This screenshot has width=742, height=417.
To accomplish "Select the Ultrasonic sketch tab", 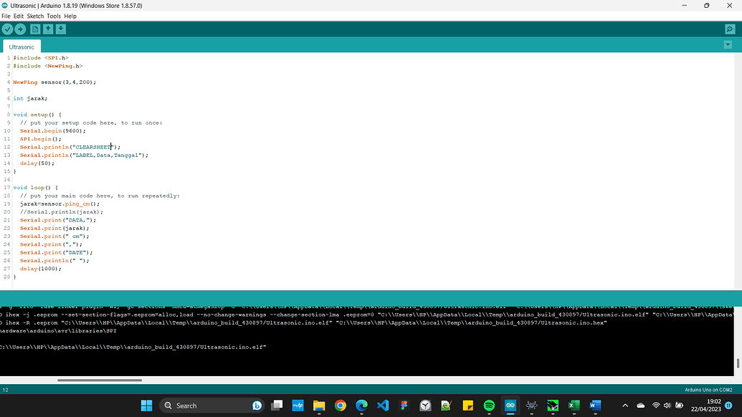I will coord(22,46).
